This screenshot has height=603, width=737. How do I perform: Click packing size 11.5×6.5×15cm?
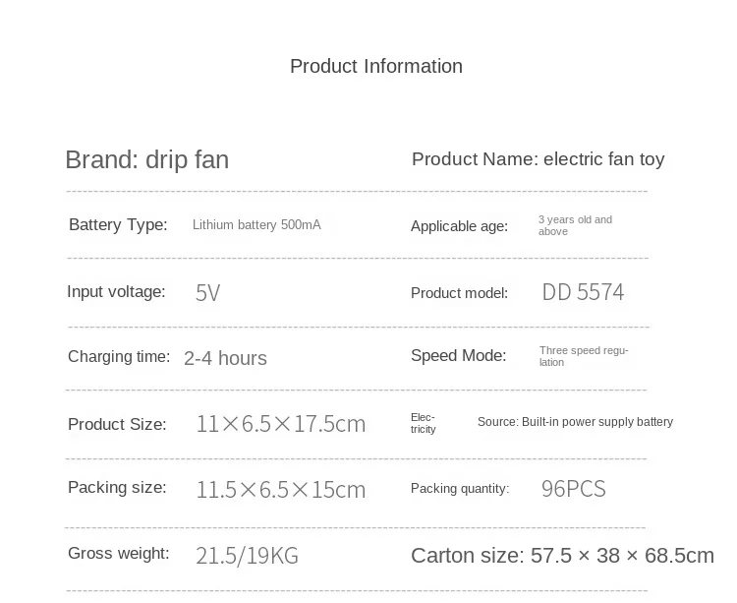(281, 490)
